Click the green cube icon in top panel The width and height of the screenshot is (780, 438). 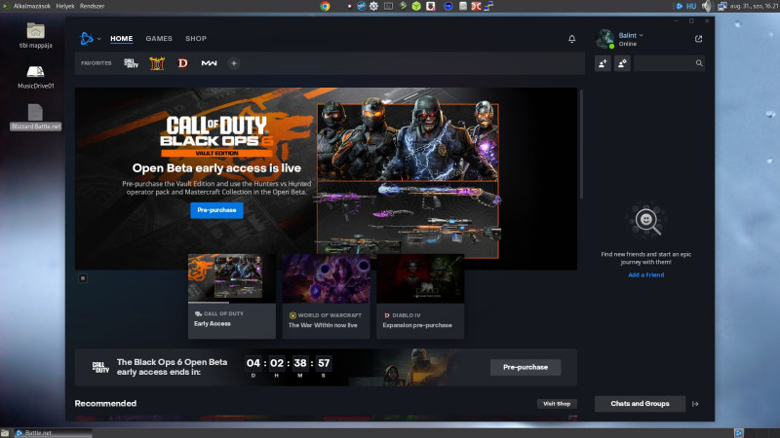point(416,6)
